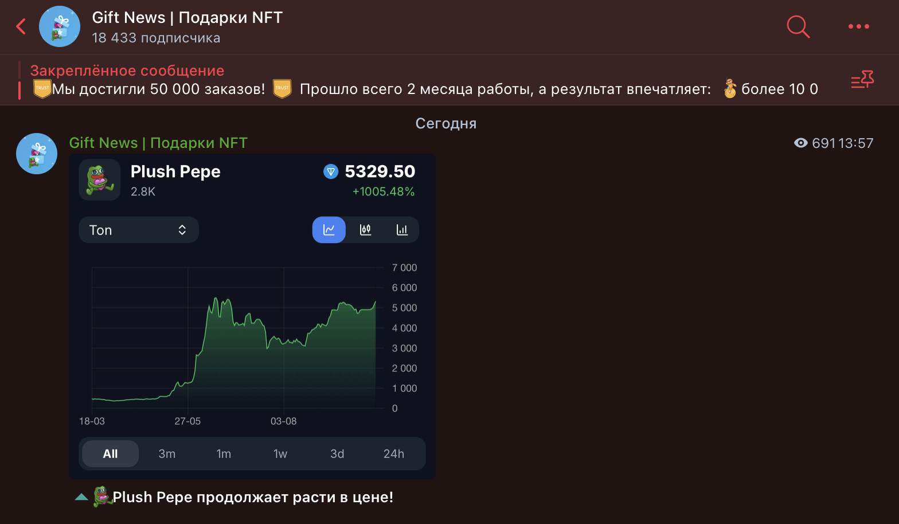Open the three-dot more options menu

pyautogui.click(x=858, y=26)
